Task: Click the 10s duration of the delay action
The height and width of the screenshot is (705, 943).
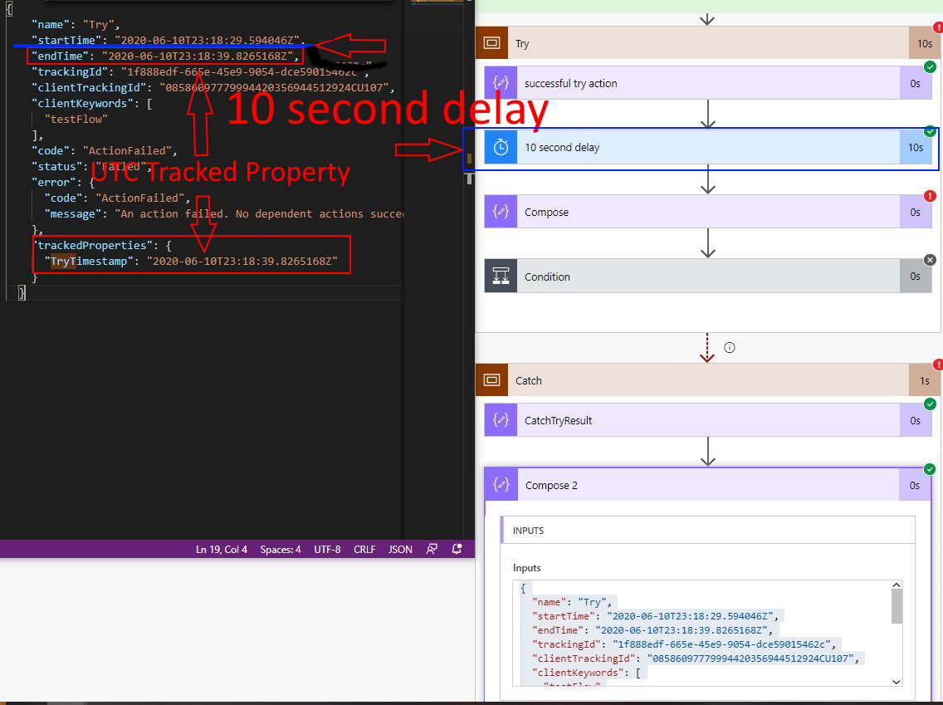Action: (916, 147)
